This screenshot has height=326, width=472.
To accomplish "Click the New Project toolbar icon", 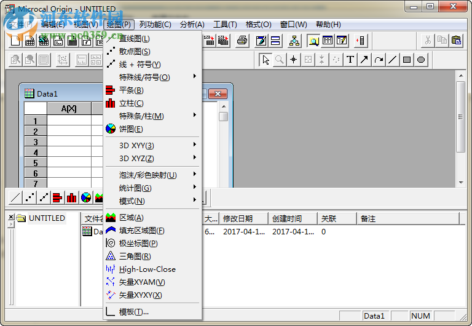I will tap(15, 41).
